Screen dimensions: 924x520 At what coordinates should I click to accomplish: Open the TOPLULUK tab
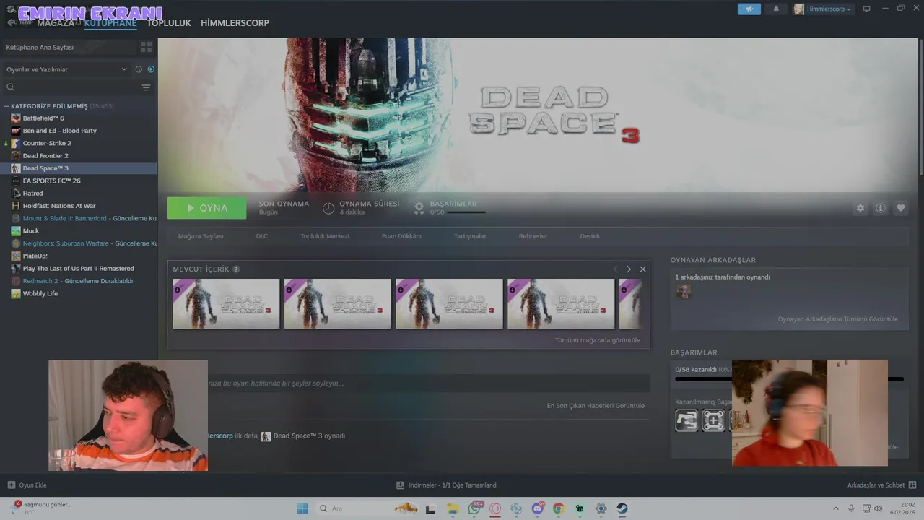(x=169, y=23)
